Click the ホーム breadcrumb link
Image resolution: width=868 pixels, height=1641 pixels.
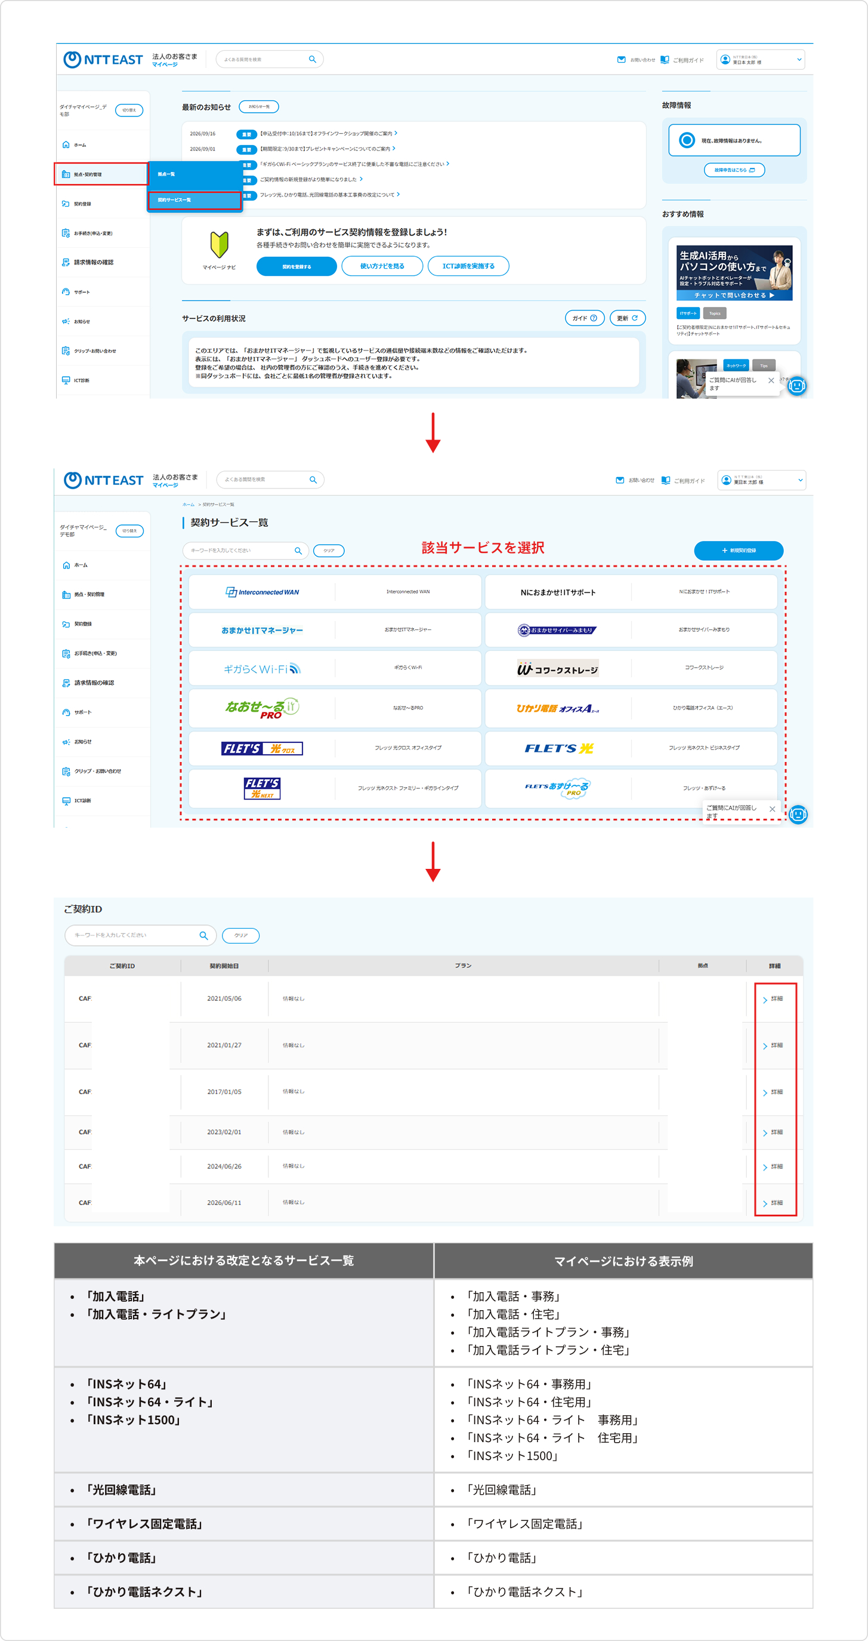pyautogui.click(x=189, y=505)
